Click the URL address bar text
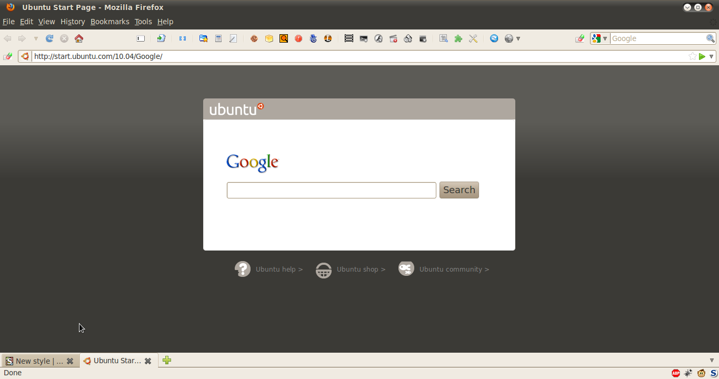The height and width of the screenshot is (379, 719). pos(98,56)
